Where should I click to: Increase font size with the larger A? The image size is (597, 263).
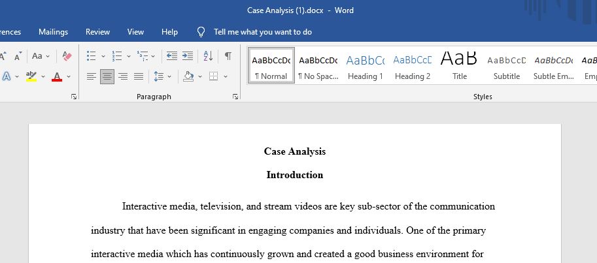click(x=3, y=56)
